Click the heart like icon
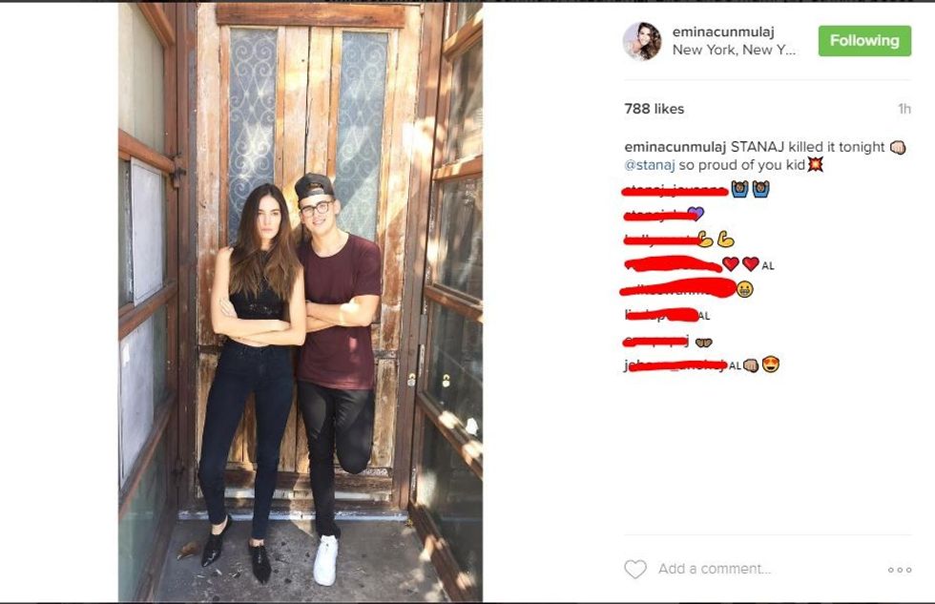 click(x=635, y=569)
